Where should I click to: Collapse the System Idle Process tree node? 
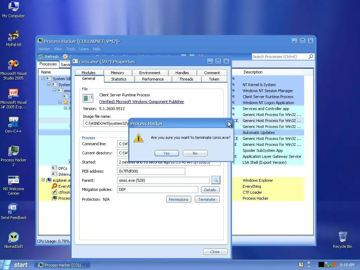(x=43, y=78)
